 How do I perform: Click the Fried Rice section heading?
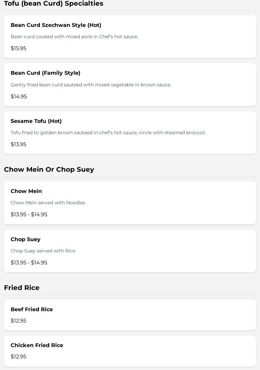[22, 288]
